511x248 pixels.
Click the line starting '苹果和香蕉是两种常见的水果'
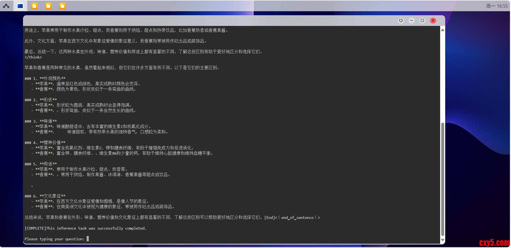click(x=122, y=68)
